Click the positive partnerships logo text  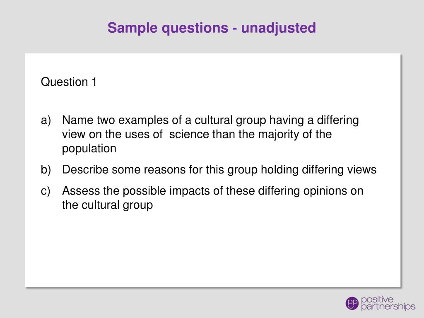(x=388, y=303)
